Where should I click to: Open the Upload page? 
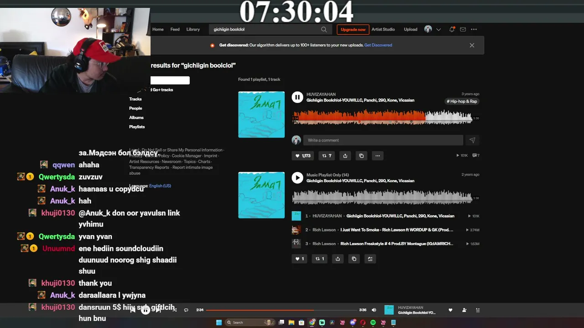(411, 30)
